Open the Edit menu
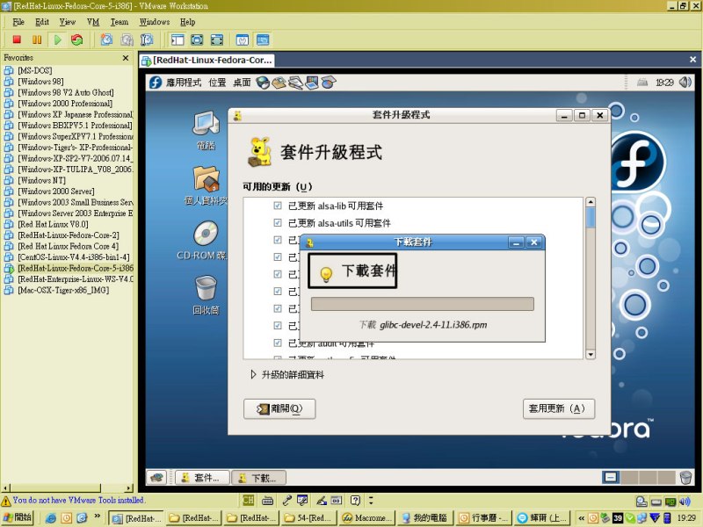 (x=42, y=22)
